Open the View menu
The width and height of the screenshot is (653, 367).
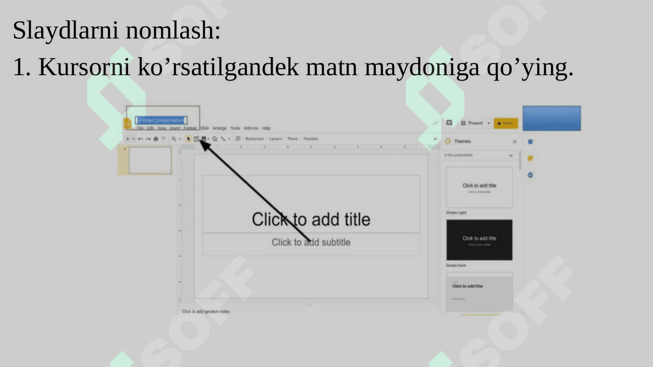(162, 128)
